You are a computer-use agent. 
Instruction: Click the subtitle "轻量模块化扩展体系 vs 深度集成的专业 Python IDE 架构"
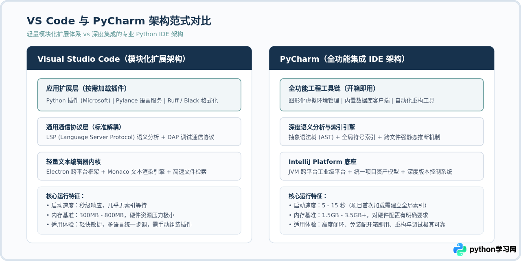coord(105,34)
